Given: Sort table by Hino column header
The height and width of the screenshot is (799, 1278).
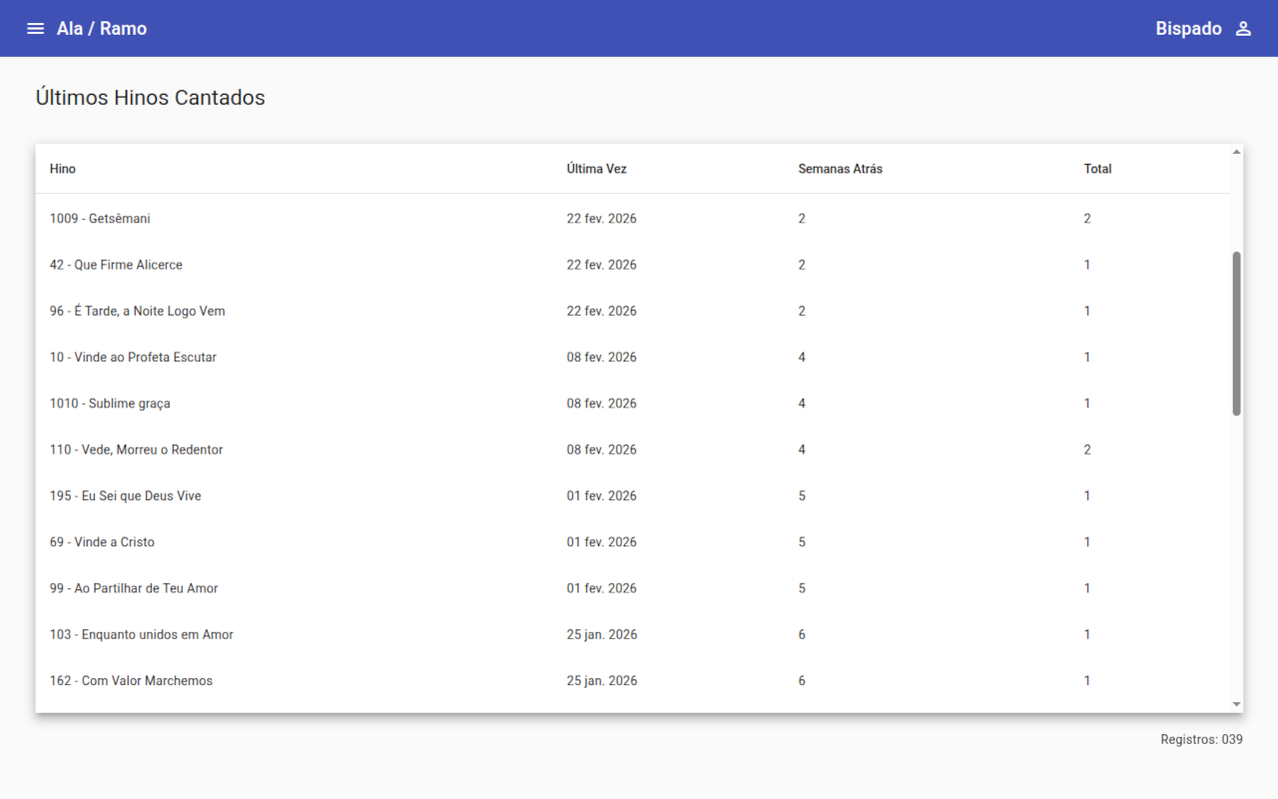Looking at the screenshot, I should tap(63, 169).
